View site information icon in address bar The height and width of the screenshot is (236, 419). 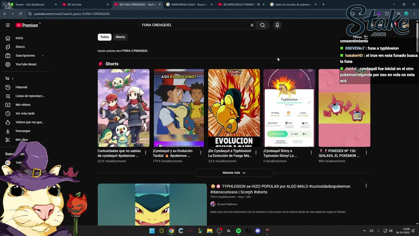[x=30, y=14]
